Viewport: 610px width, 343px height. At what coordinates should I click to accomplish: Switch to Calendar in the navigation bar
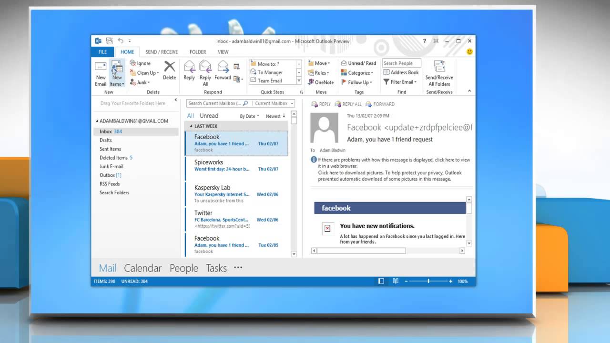click(142, 268)
